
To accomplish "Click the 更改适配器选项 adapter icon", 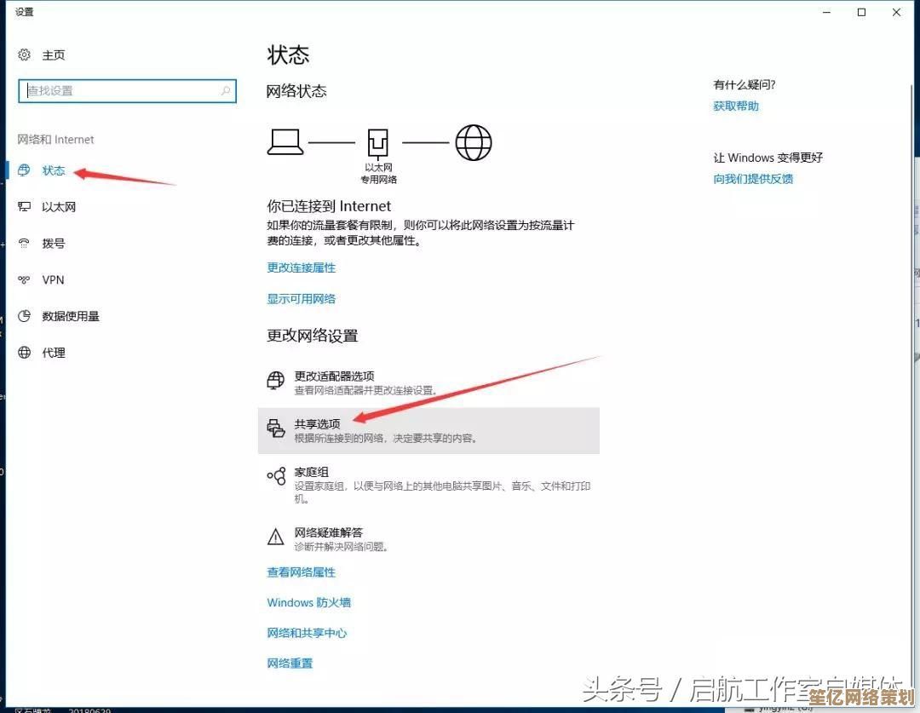I will click(x=276, y=381).
